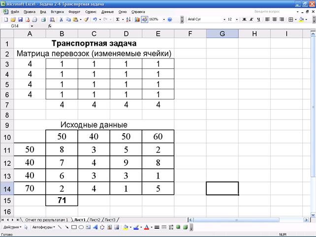Switch to sheet tab Лист2

[95, 220]
